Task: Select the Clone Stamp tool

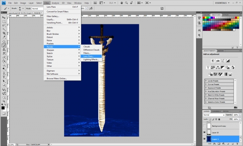Action: pyautogui.click(x=4, y=49)
